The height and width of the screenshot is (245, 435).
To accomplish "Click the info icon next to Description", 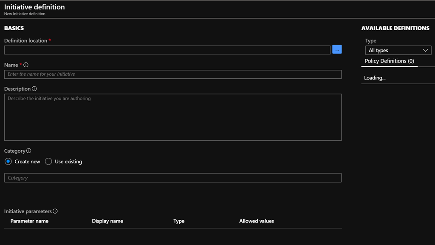I will pyautogui.click(x=34, y=89).
